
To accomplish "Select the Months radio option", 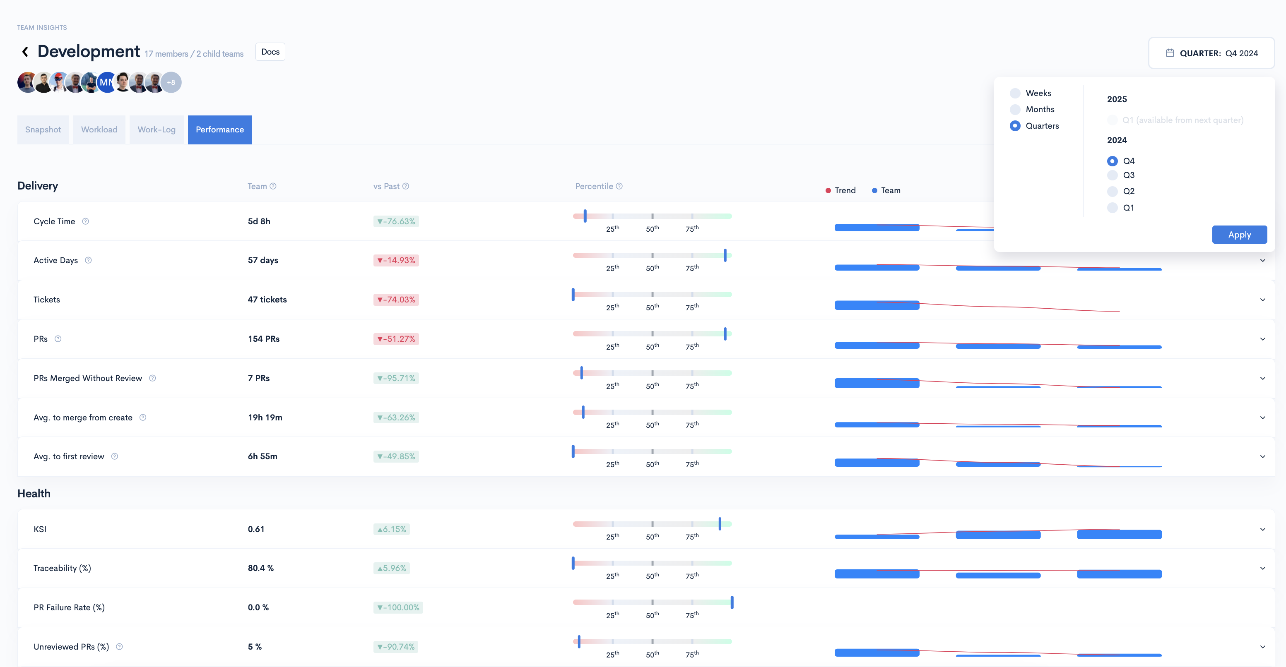I will click(x=1015, y=109).
